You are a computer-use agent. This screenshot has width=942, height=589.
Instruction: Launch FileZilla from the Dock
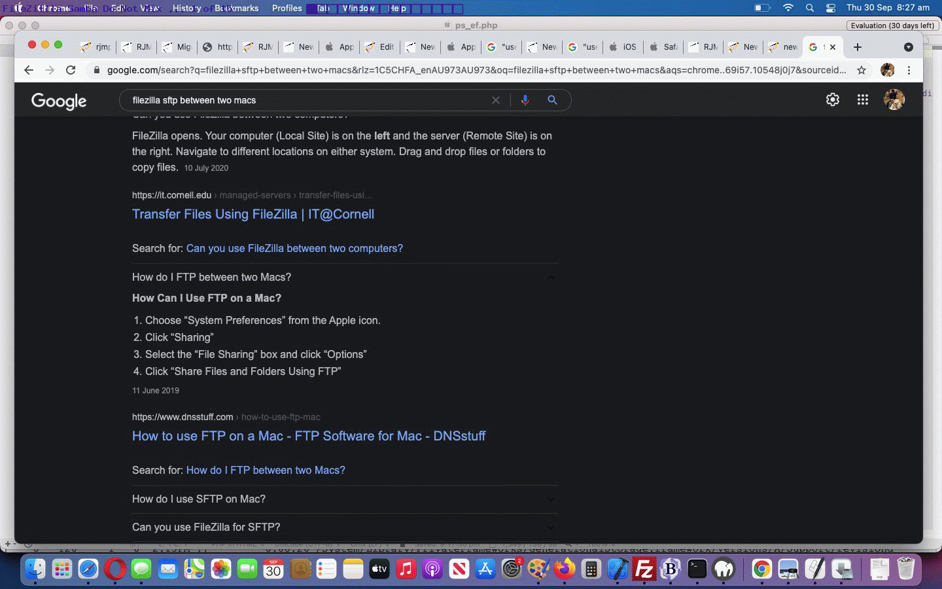(x=644, y=569)
